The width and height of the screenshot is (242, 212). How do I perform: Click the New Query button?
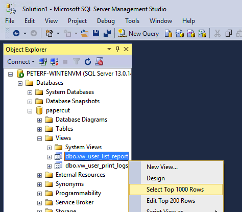[x=138, y=34]
